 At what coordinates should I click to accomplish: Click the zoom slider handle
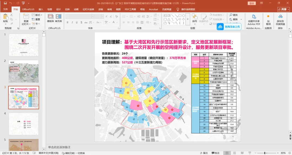[x=265, y=153]
